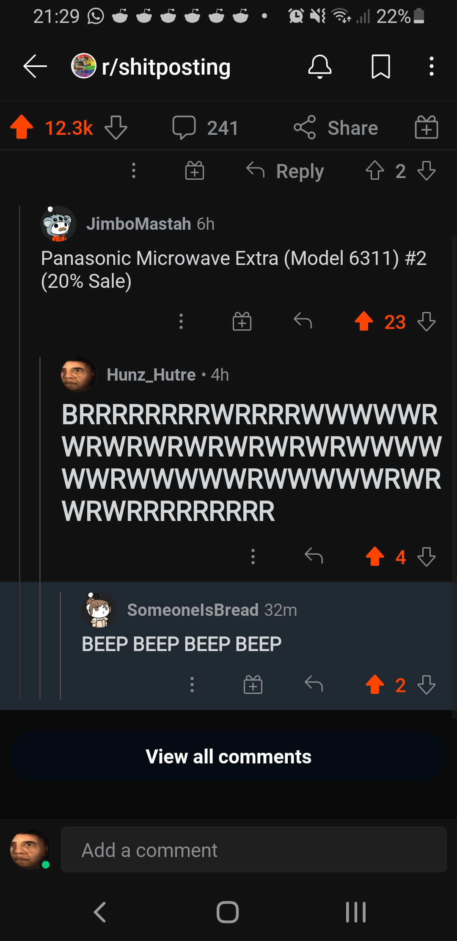Image resolution: width=457 pixels, height=941 pixels.
Task: View all comments
Action: point(228,757)
